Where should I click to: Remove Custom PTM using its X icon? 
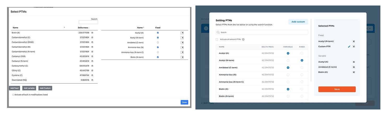(354, 47)
